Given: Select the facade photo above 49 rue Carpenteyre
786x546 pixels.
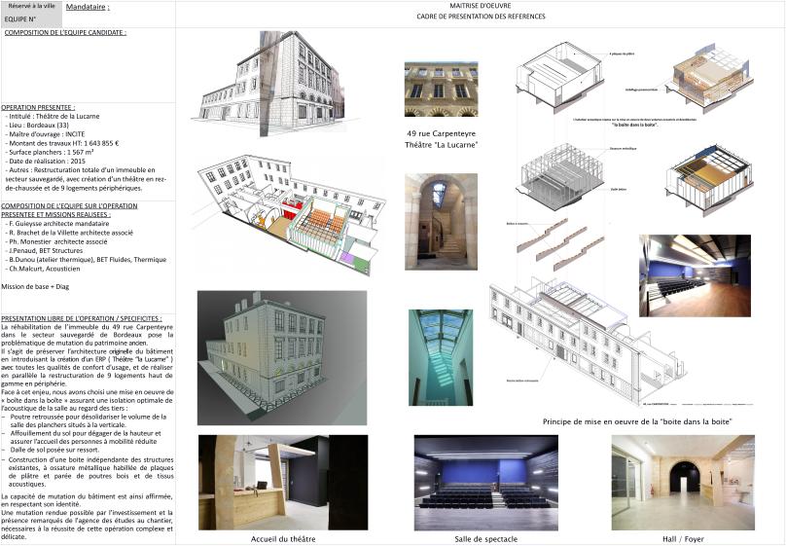Looking at the screenshot, I should (x=441, y=91).
